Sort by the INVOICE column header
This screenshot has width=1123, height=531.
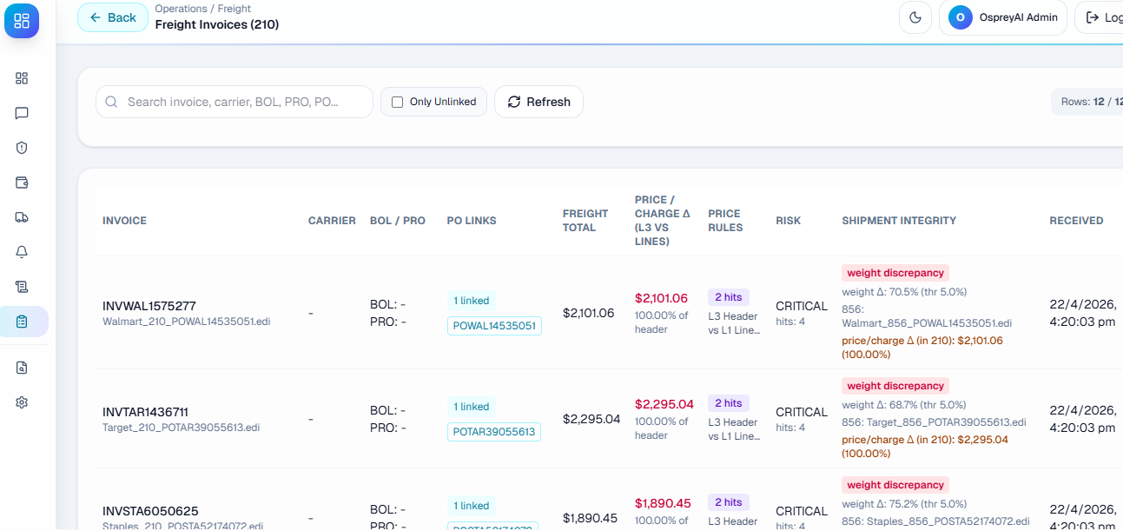[x=124, y=221]
